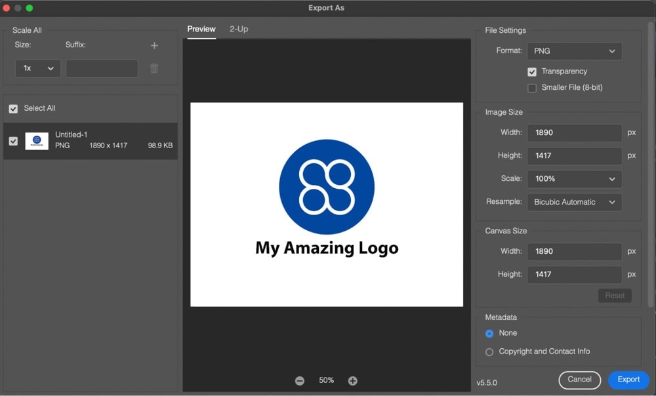This screenshot has width=656, height=396.
Task: Click the v5.5.0 version label
Action: point(487,383)
